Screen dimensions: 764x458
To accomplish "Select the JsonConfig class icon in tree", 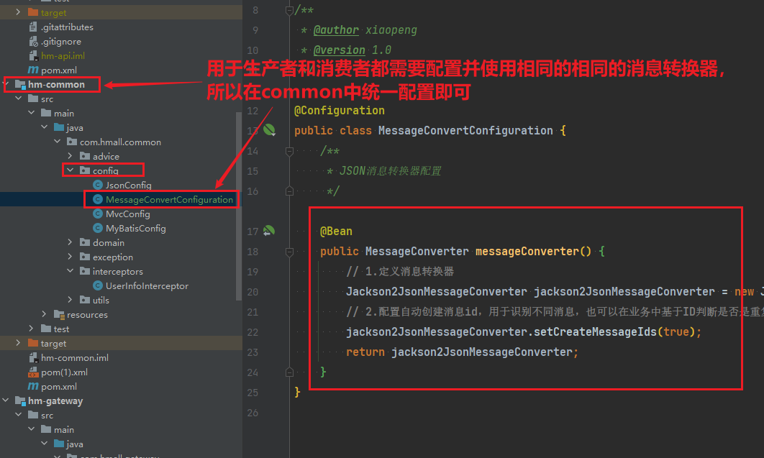I will (98, 185).
